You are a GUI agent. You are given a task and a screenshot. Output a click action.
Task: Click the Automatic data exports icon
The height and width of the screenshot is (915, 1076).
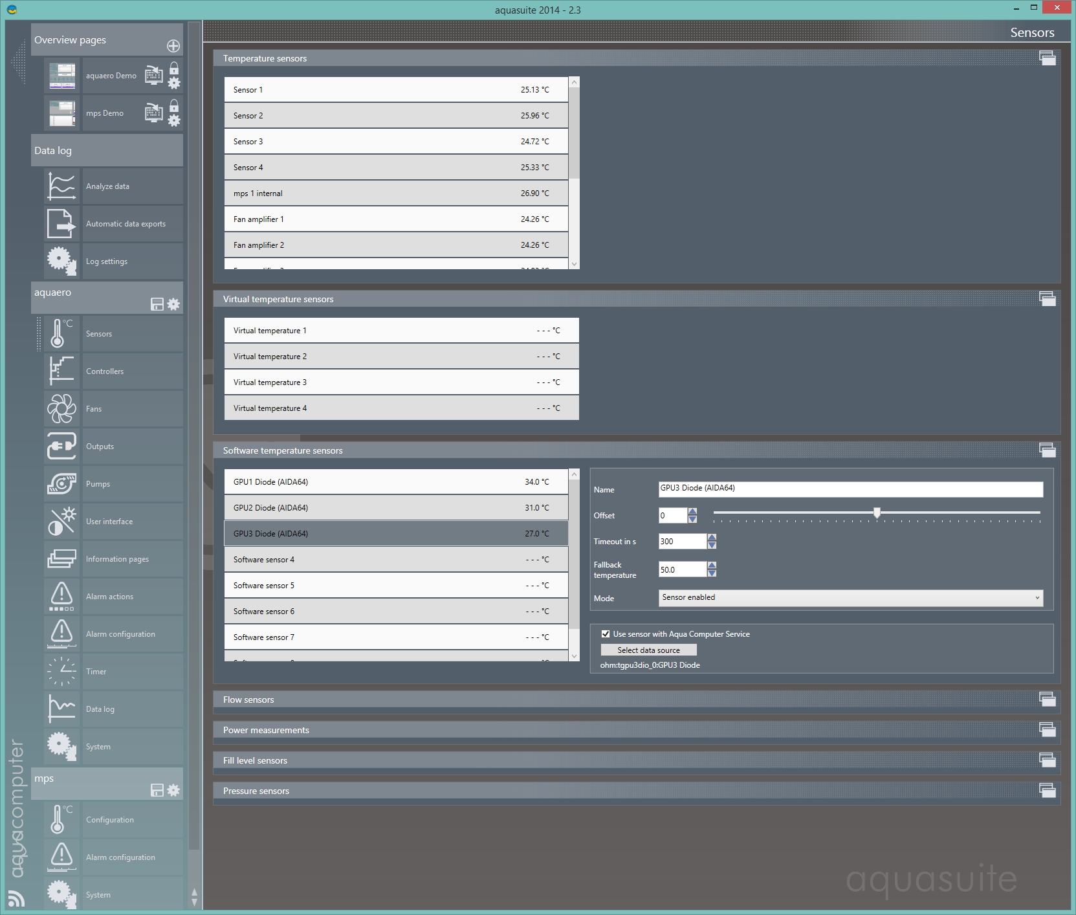pyautogui.click(x=61, y=224)
